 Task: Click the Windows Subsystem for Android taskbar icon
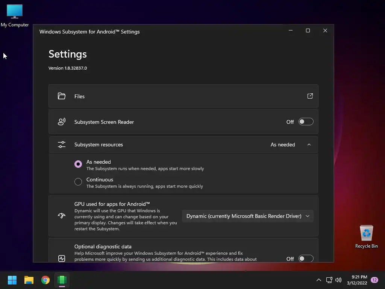pyautogui.click(x=62, y=280)
